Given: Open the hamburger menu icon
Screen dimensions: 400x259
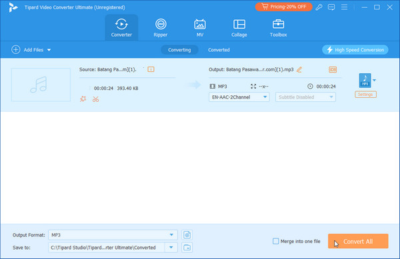Looking at the screenshot, I should pyautogui.click(x=344, y=7).
